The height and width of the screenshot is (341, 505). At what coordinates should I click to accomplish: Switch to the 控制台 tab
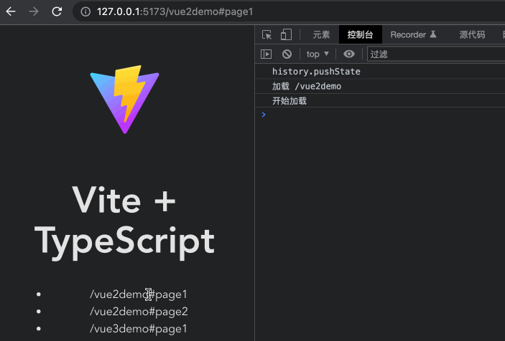[x=360, y=34]
